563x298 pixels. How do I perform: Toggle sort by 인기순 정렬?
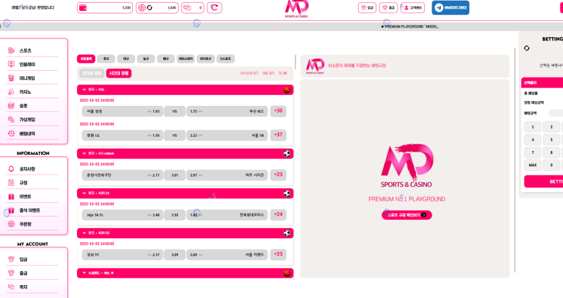coord(91,73)
